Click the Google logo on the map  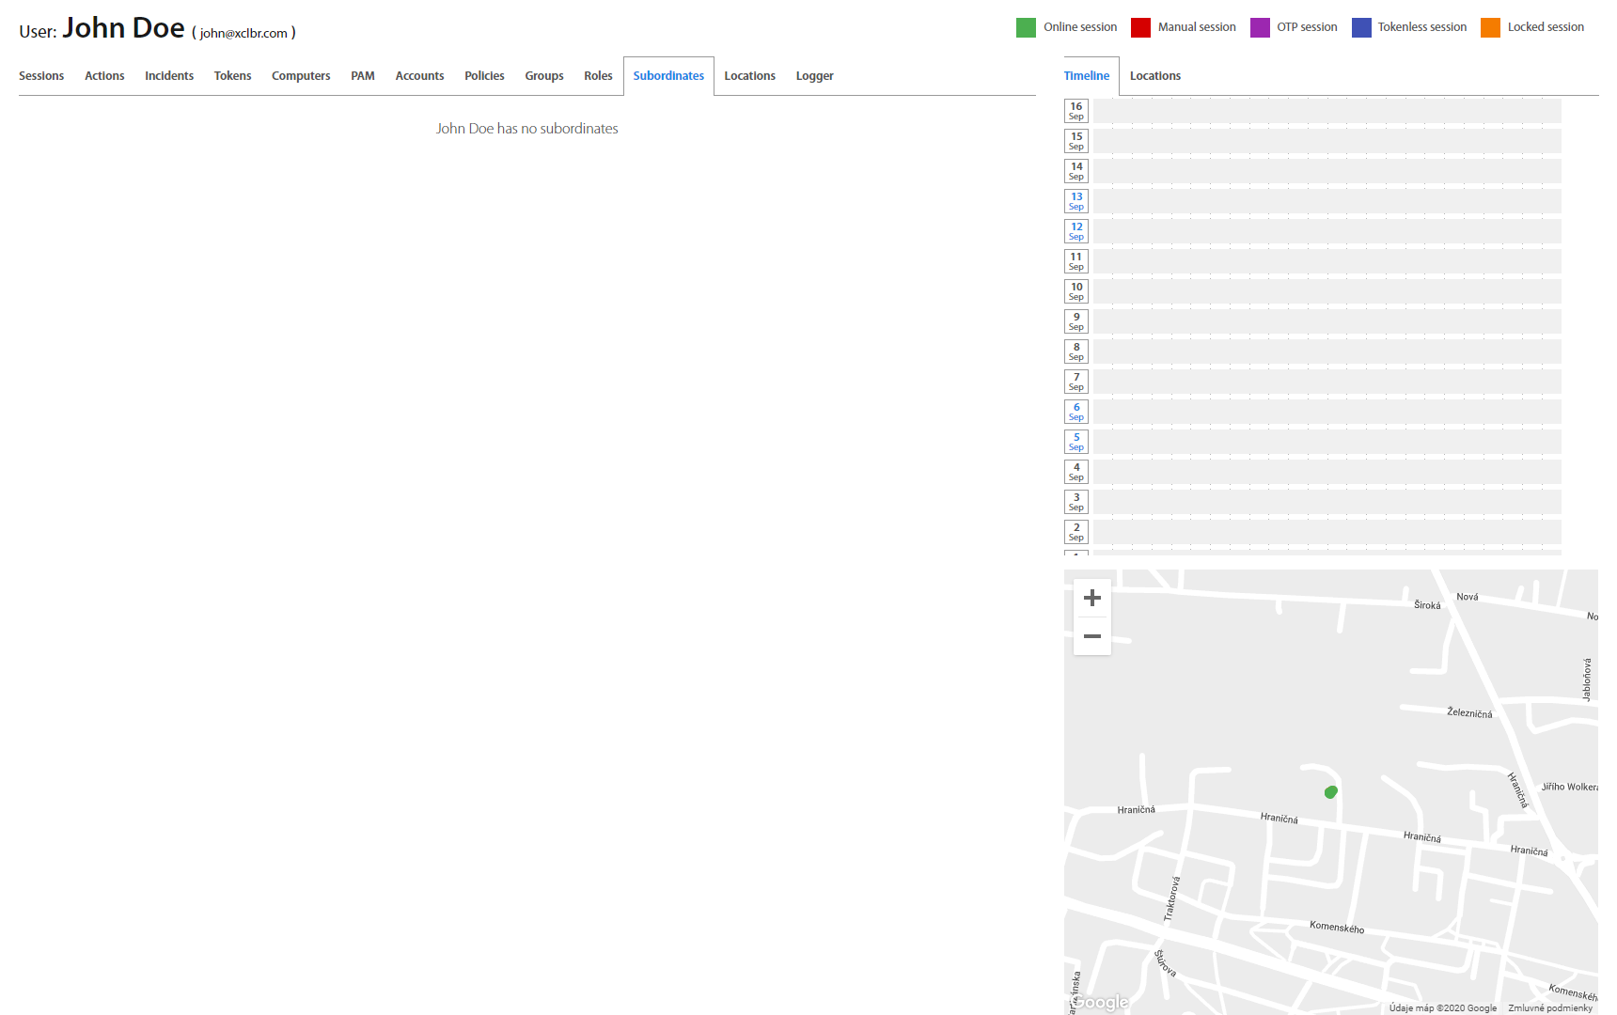pos(1101,1002)
